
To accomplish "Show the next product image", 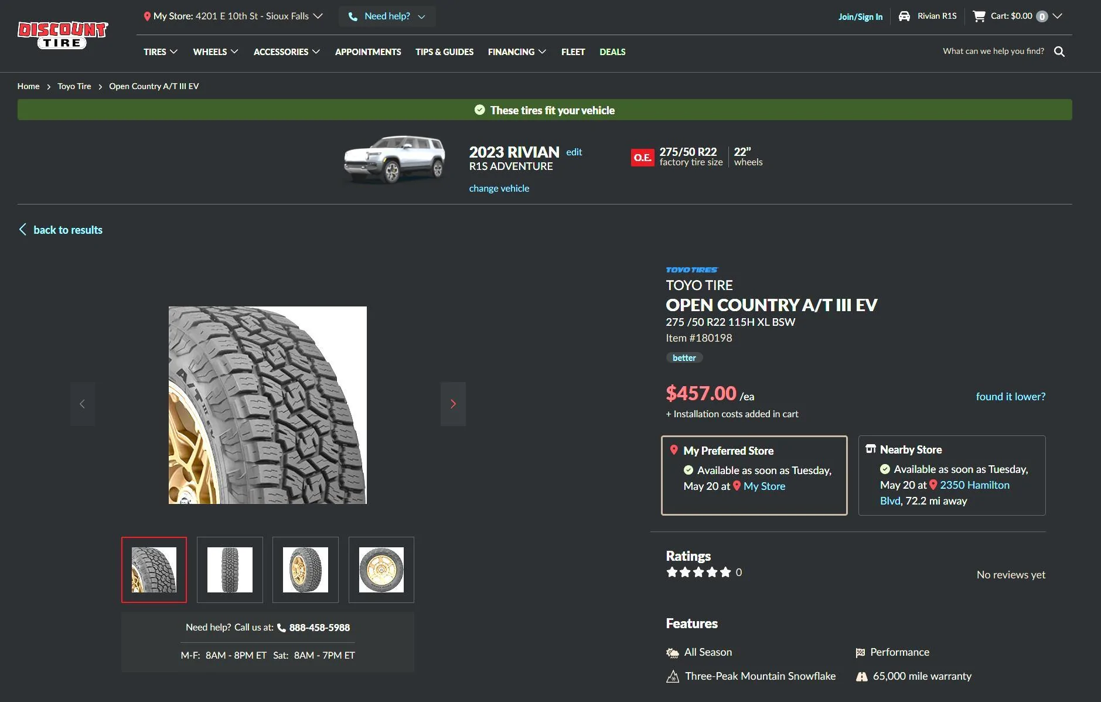I will coord(453,404).
